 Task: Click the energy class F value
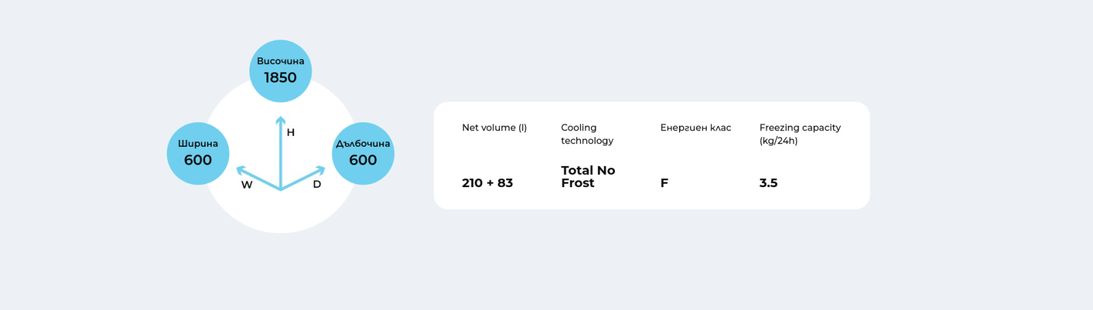[x=664, y=183]
